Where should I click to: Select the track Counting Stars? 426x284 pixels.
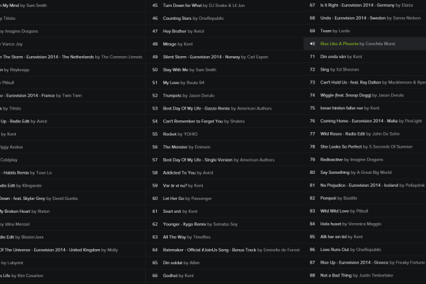coord(177,18)
